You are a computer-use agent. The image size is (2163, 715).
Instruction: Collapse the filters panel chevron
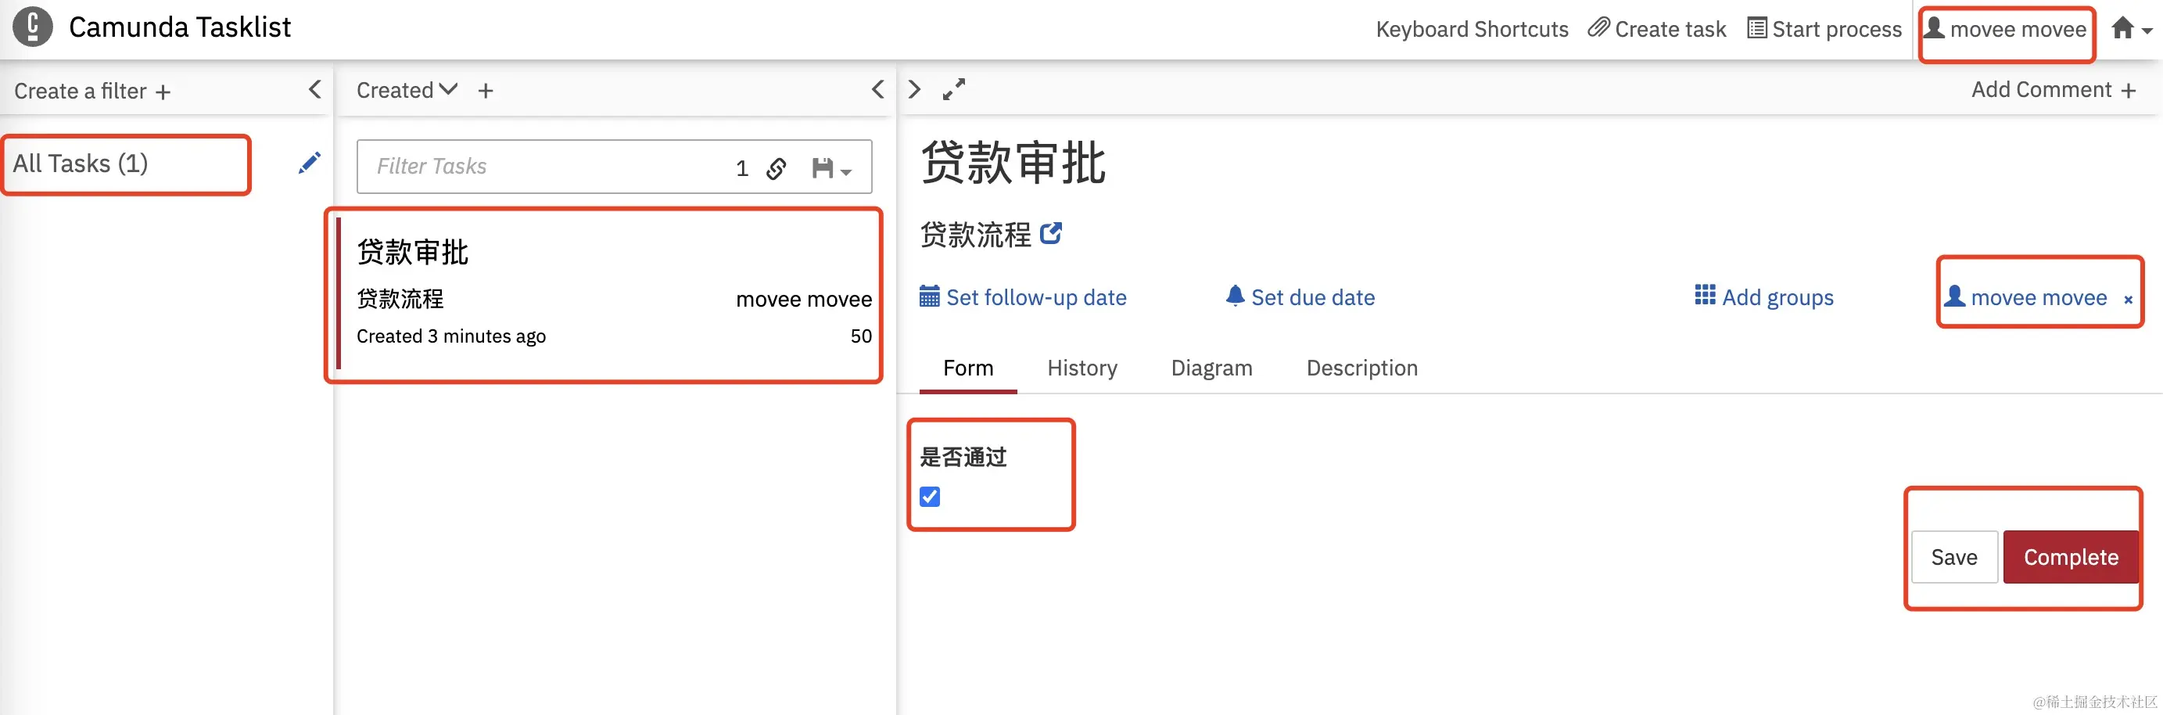click(315, 89)
